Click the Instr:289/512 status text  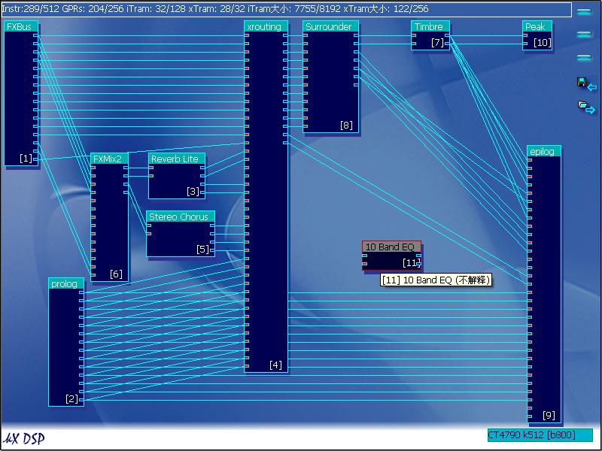[31, 8]
